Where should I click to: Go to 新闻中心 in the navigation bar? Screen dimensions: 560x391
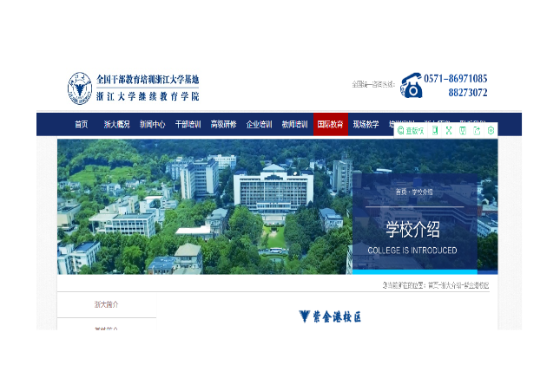[x=152, y=124]
